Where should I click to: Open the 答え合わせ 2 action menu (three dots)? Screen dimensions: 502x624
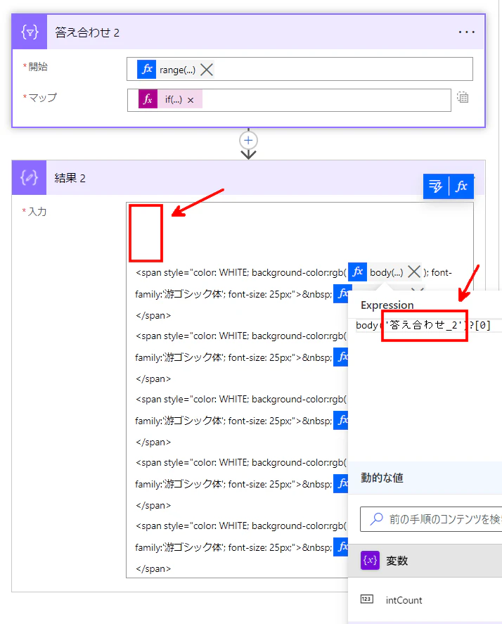[466, 32]
